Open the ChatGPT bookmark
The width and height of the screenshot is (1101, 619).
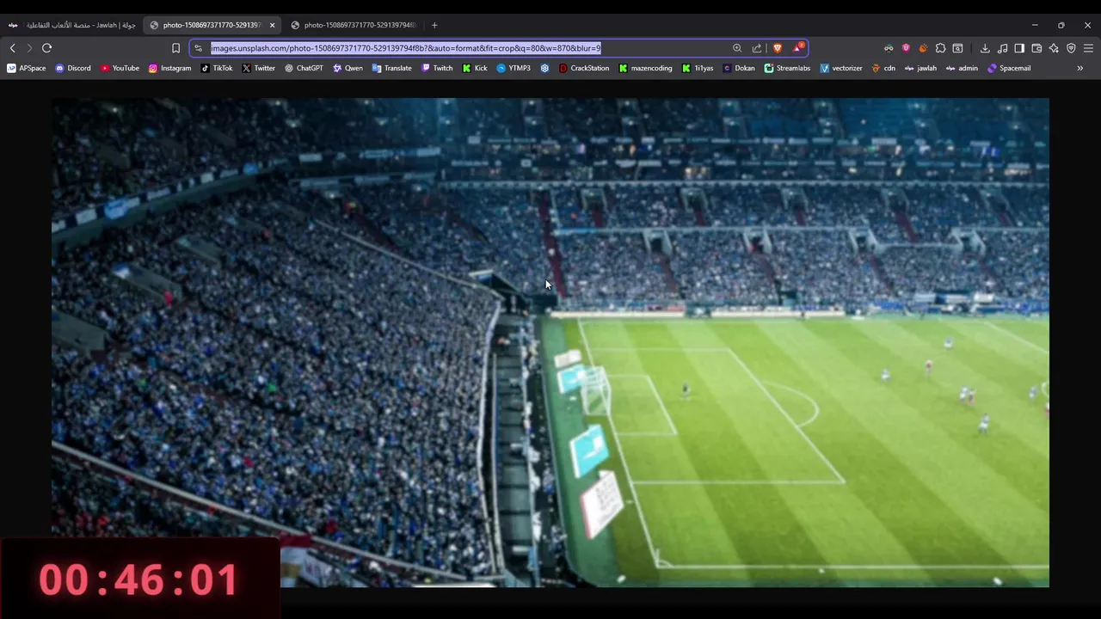click(x=304, y=68)
